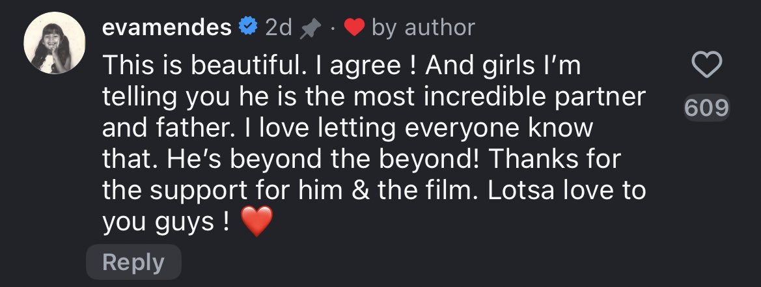Screen dimensions: 761x287
Task: Click the blue verified badge
Action: pos(247,27)
